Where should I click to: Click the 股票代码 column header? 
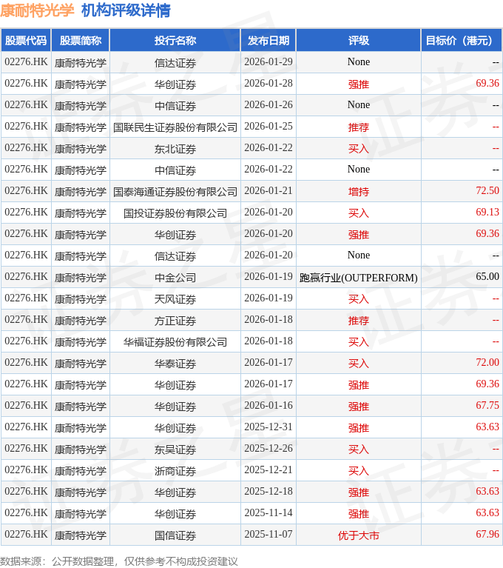26,41
